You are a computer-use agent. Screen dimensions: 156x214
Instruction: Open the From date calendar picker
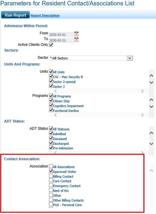click(76, 34)
